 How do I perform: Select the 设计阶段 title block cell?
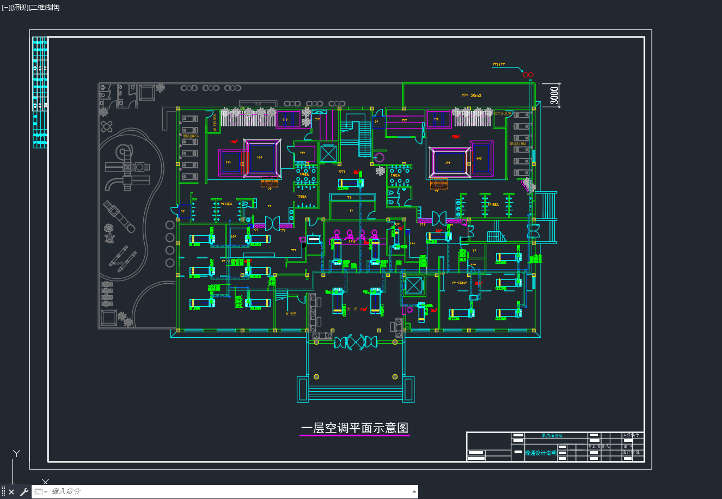click(631, 452)
